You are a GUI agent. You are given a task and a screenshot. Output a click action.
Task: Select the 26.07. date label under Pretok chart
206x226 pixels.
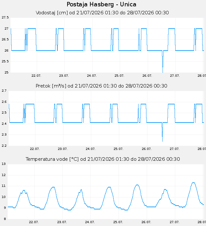click(146, 149)
